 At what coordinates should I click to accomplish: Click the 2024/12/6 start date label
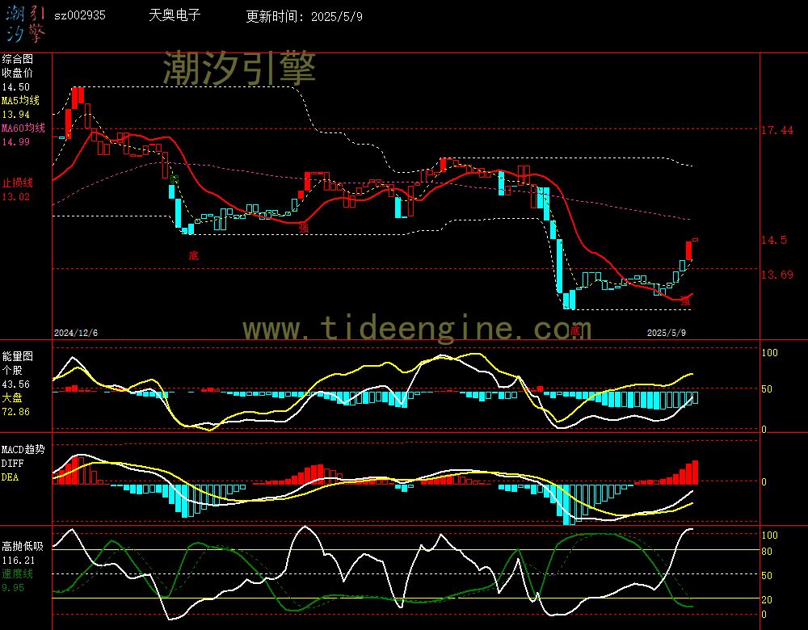click(x=76, y=333)
